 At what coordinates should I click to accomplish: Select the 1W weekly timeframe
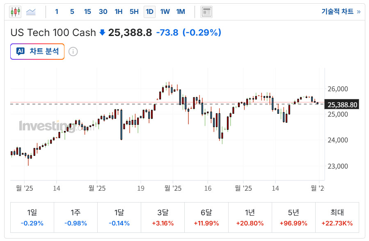pos(165,12)
